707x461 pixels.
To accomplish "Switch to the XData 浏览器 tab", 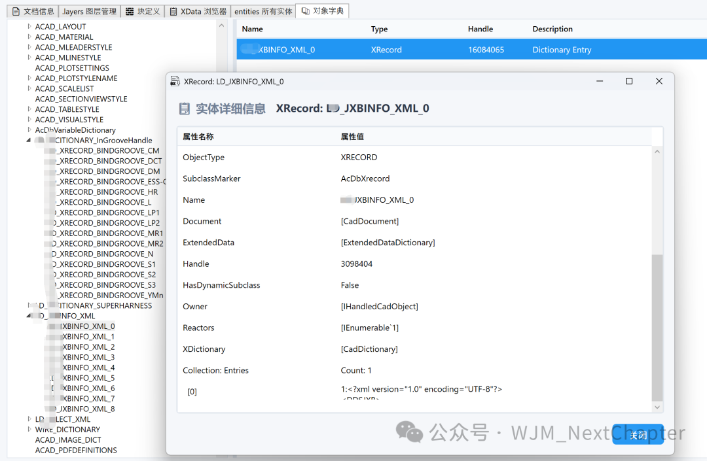I will (x=197, y=10).
